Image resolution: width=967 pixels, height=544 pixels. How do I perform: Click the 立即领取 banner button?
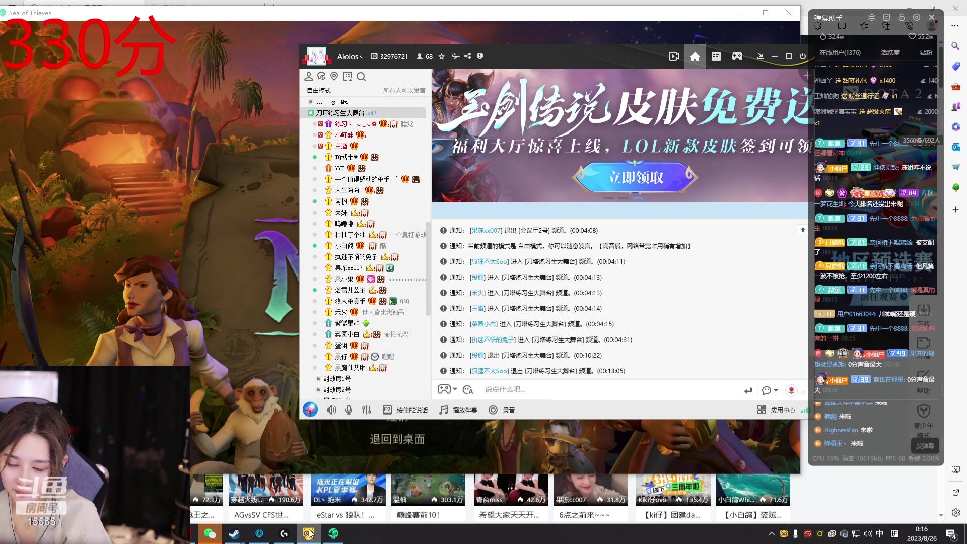click(x=635, y=177)
